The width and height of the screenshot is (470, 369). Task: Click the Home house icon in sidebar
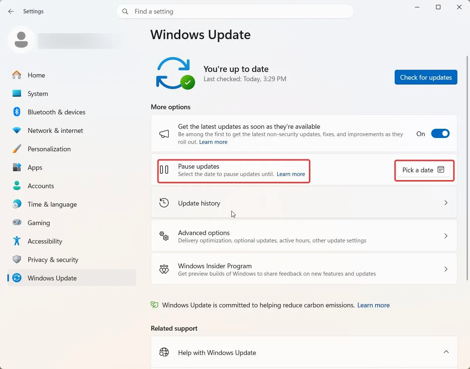coord(17,75)
